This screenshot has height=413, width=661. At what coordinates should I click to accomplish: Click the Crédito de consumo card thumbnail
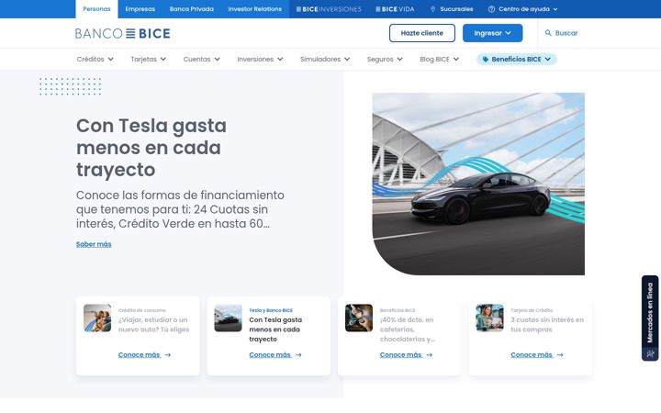pyautogui.click(x=97, y=318)
